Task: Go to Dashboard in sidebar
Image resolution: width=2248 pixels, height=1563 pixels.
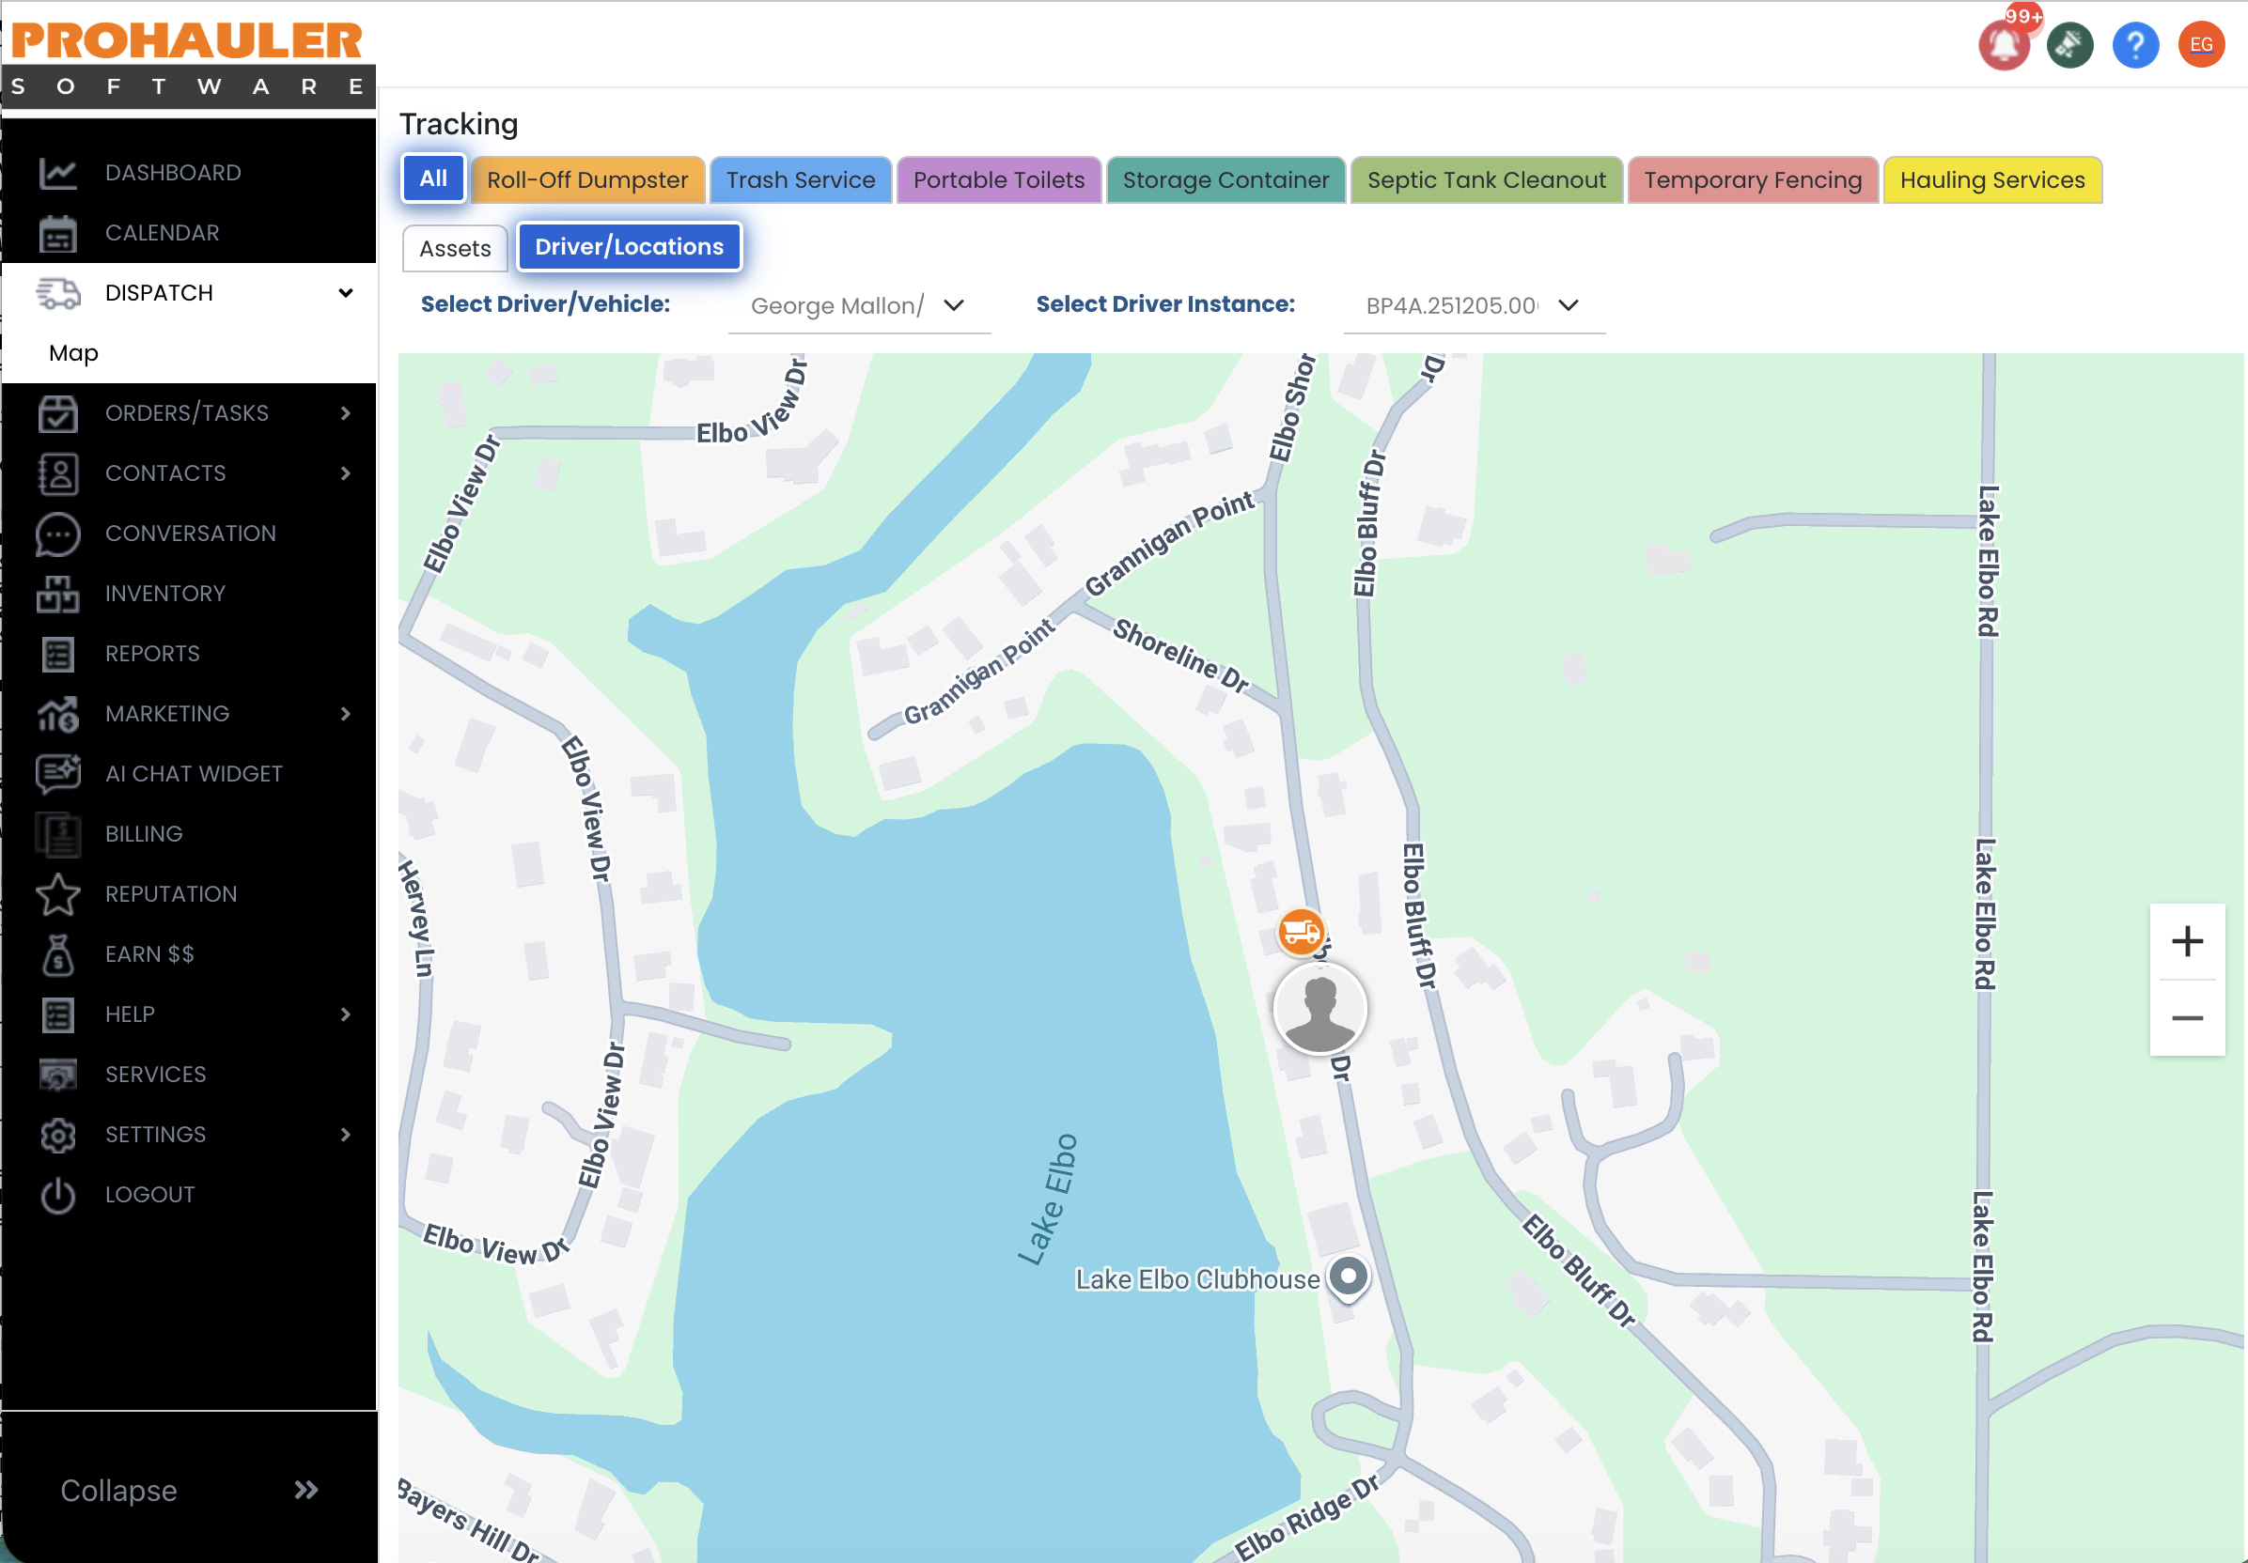Action: [x=173, y=173]
